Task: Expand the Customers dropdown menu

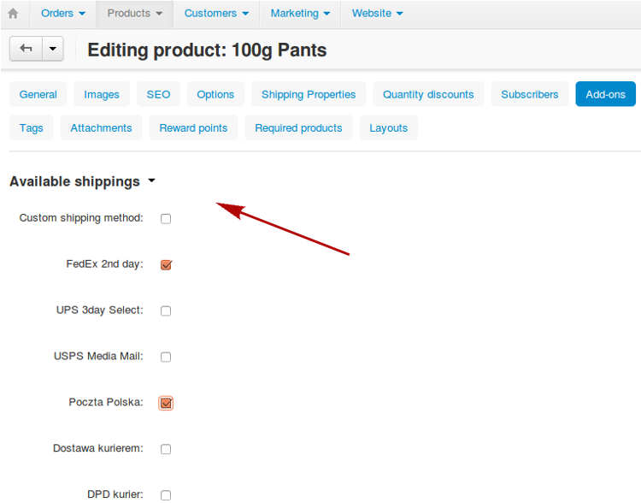Action: 216,14
